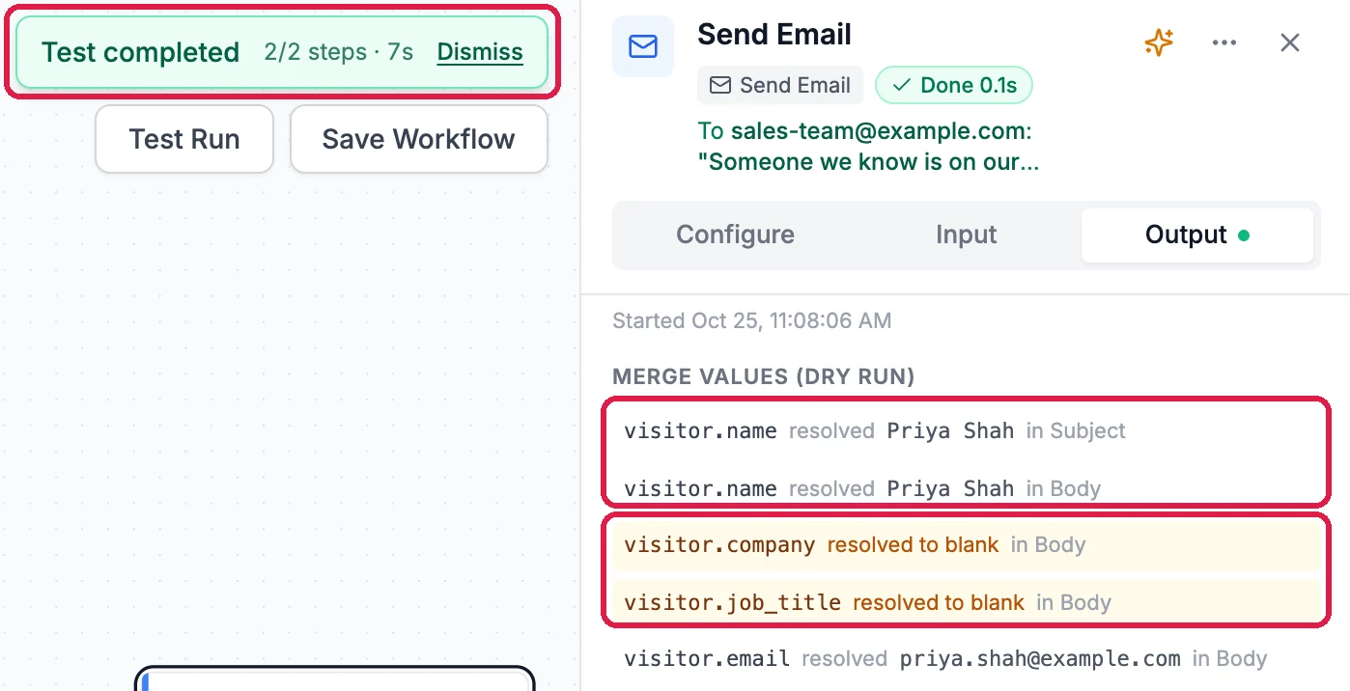This screenshot has height=691, width=1350.
Task: Click the Send Email type badge
Action: point(780,85)
